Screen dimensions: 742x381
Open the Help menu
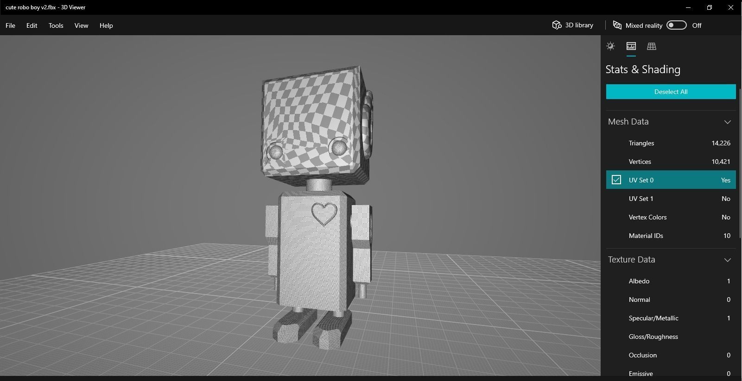click(106, 25)
